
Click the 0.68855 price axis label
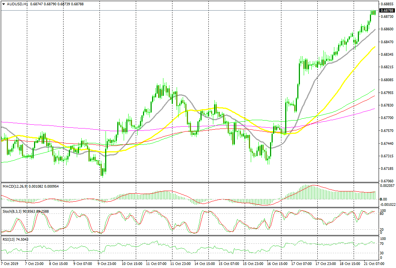[387, 4]
